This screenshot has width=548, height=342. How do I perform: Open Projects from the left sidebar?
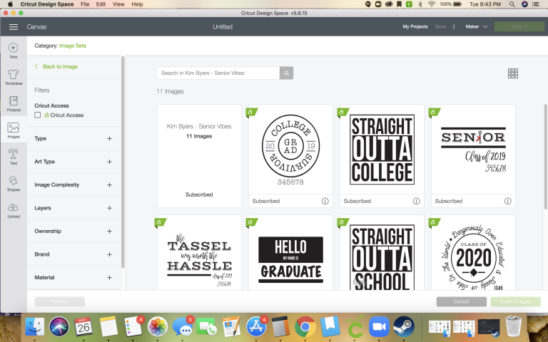pos(14,103)
